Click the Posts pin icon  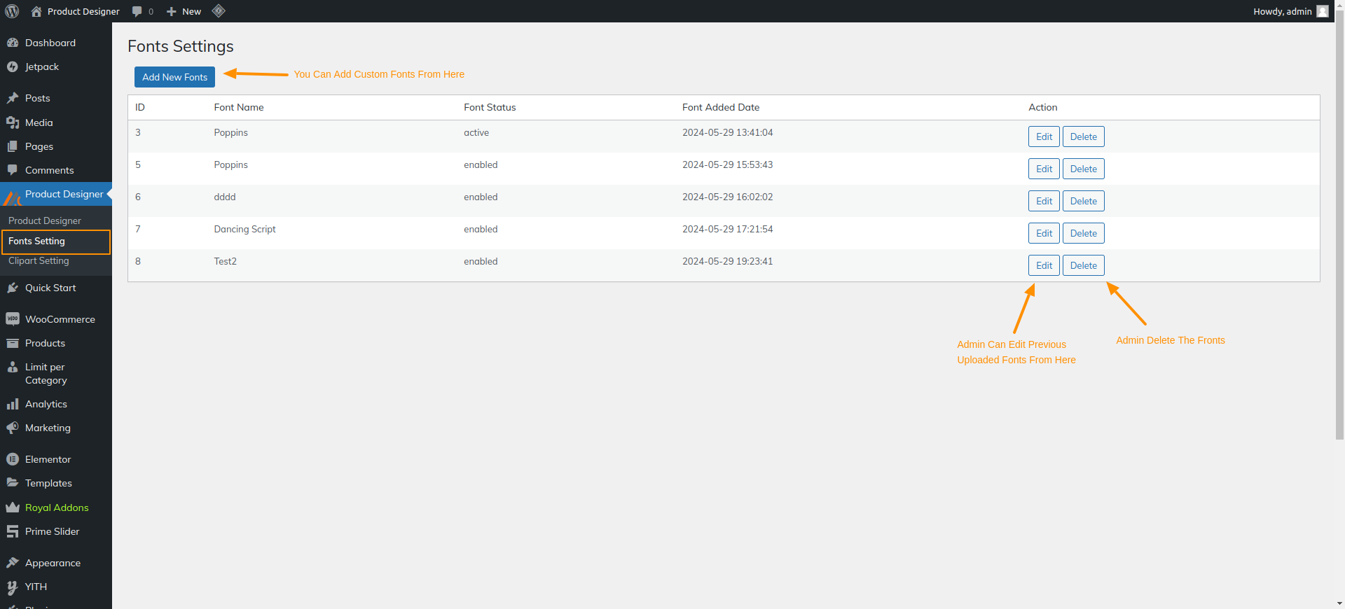tap(13, 98)
